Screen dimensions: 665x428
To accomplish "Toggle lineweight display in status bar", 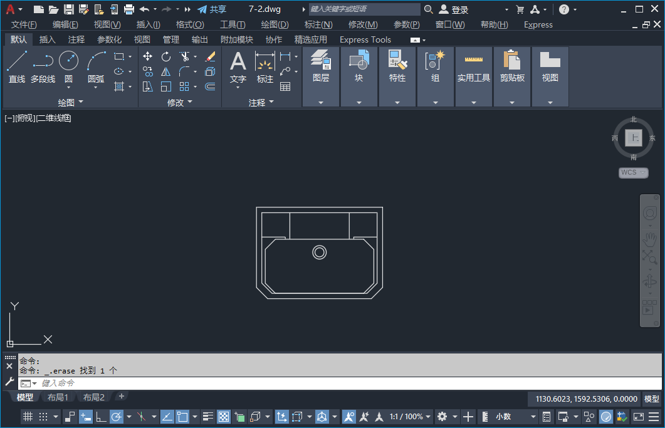I will click(x=209, y=417).
